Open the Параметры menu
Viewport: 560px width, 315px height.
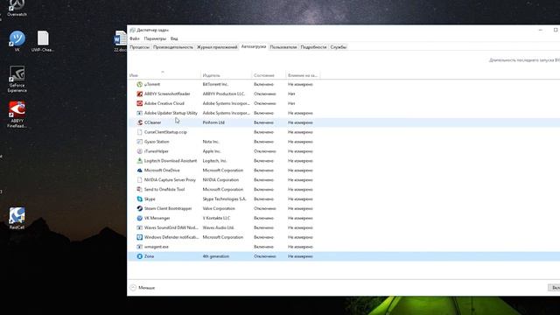[155, 38]
